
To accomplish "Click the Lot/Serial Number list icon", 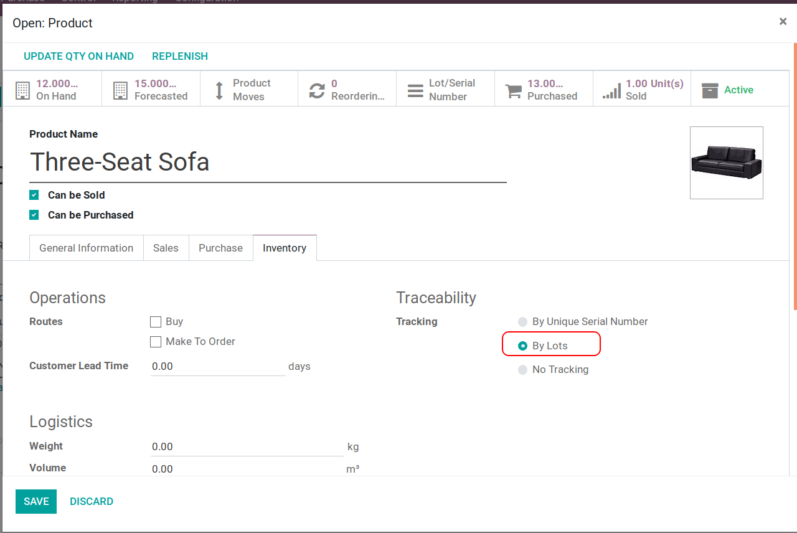I will (415, 90).
